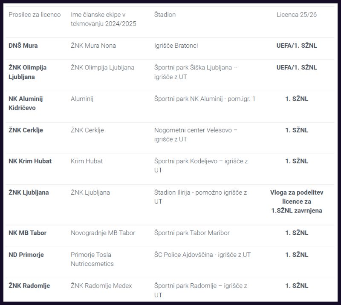The image size is (341, 305).
Task: Click Nogometni center Velesovo stadium entry
Action: (196, 135)
